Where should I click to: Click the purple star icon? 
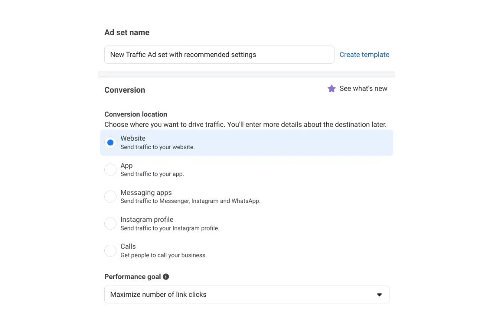point(332,89)
